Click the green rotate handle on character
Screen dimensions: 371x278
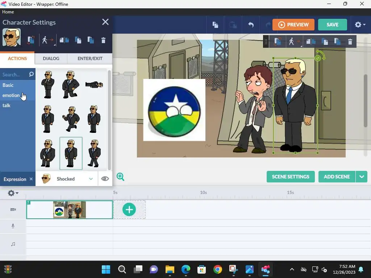[318, 58]
